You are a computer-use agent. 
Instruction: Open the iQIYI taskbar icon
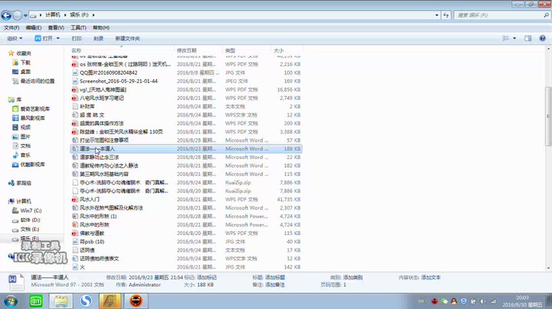click(x=36, y=301)
